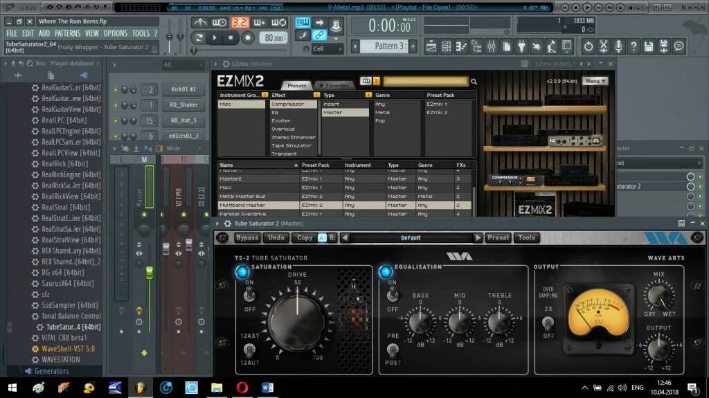The image size is (709, 398).
Task: Flip the Equalisation ON/OFF switch
Action: (393, 296)
